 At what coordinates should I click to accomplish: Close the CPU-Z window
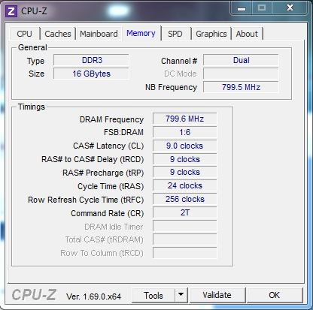pyautogui.click(x=290, y=8)
